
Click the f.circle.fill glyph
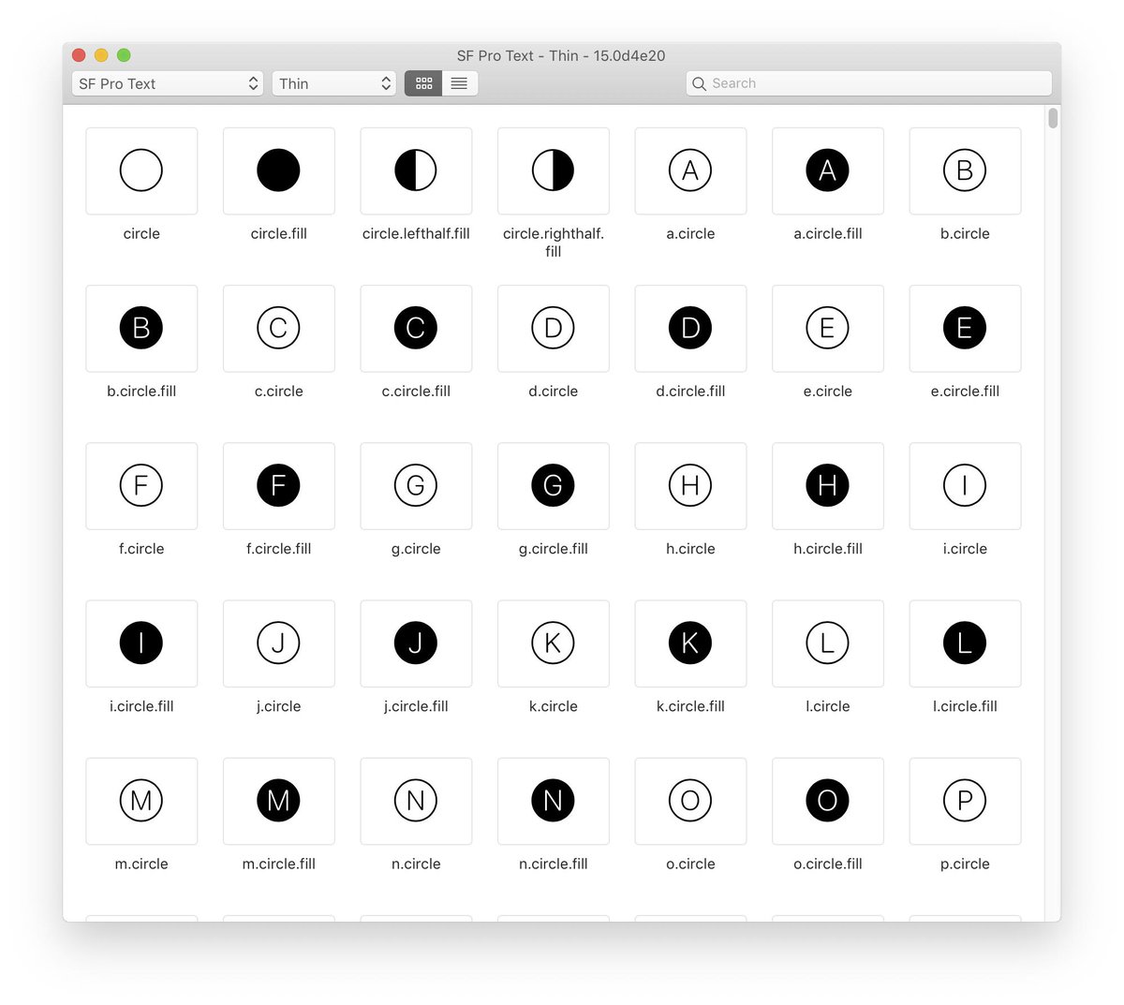(x=279, y=485)
